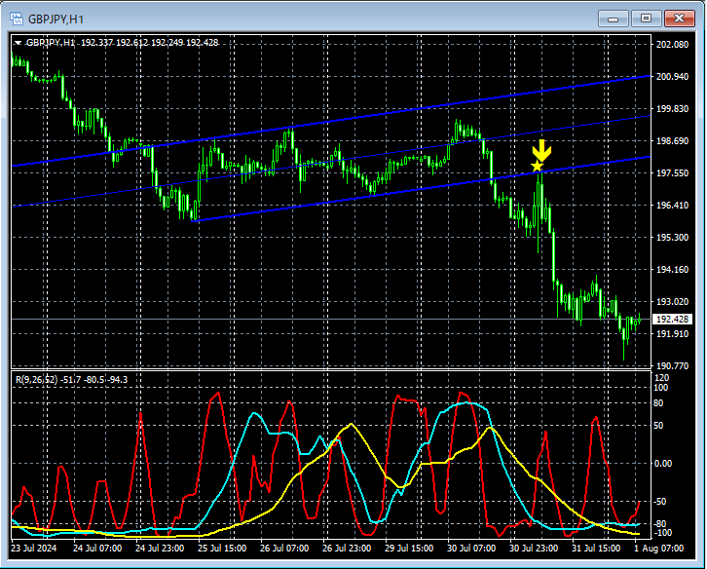Click the 194.160 price scale value
The image size is (707, 569).
(x=672, y=269)
